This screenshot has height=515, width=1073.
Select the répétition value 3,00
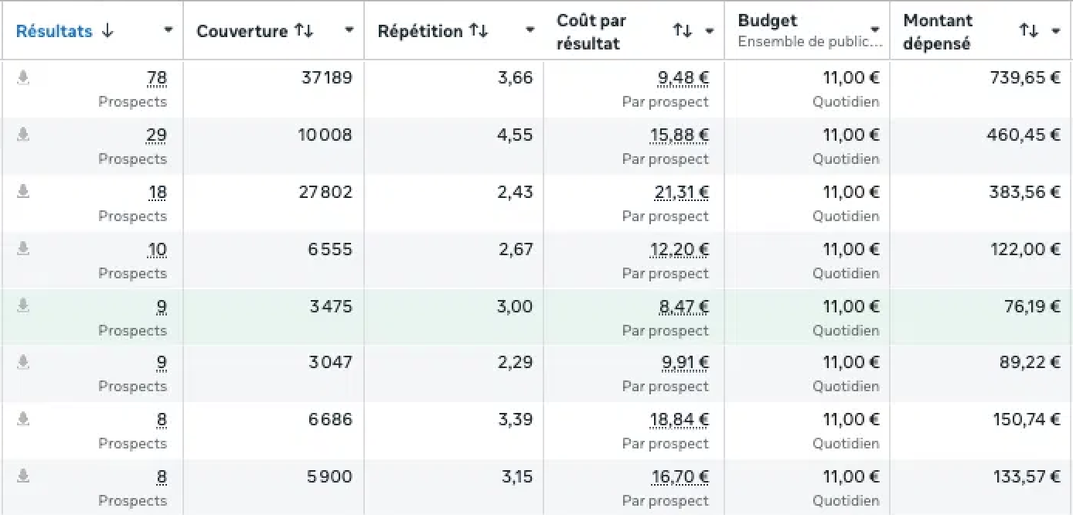[x=516, y=306]
